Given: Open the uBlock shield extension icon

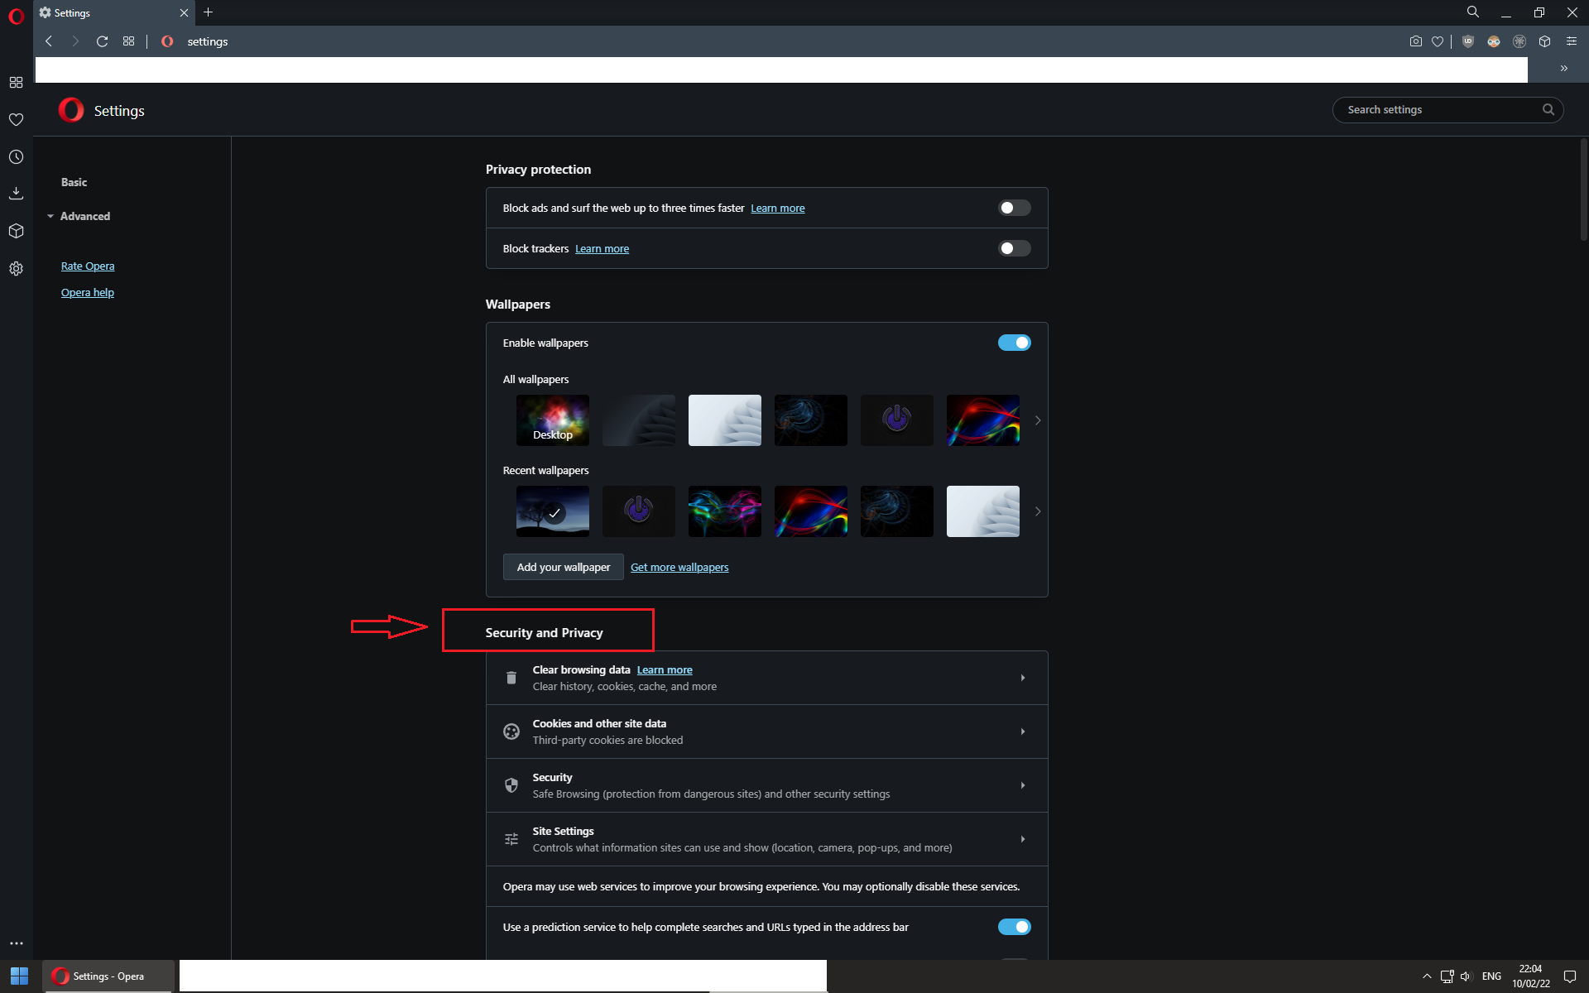Looking at the screenshot, I should (x=1468, y=41).
